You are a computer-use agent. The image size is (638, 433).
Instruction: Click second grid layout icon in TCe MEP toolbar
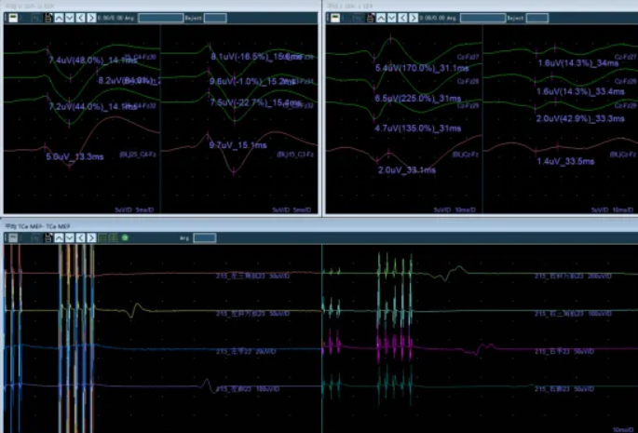coord(114,237)
